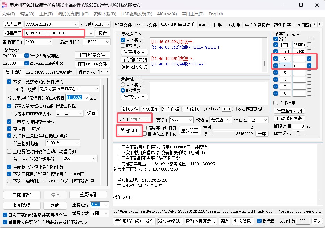This screenshot has width=325, height=228.
Task: Click 打开程序文件 button
Action: coord(92,55)
